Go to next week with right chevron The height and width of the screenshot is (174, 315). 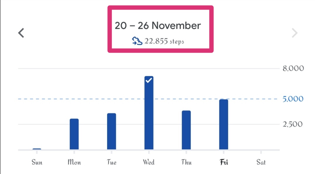coord(295,33)
